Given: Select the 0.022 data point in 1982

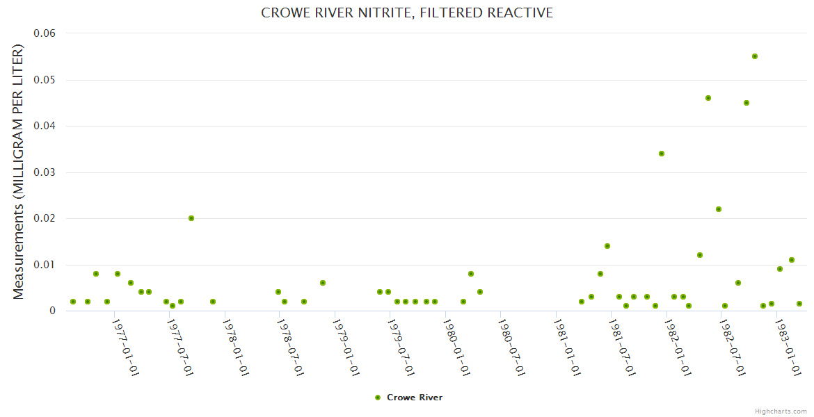Looking at the screenshot, I should coord(719,209).
